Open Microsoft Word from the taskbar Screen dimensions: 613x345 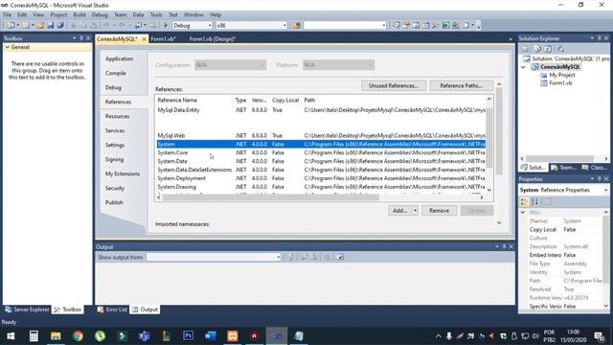(211, 336)
